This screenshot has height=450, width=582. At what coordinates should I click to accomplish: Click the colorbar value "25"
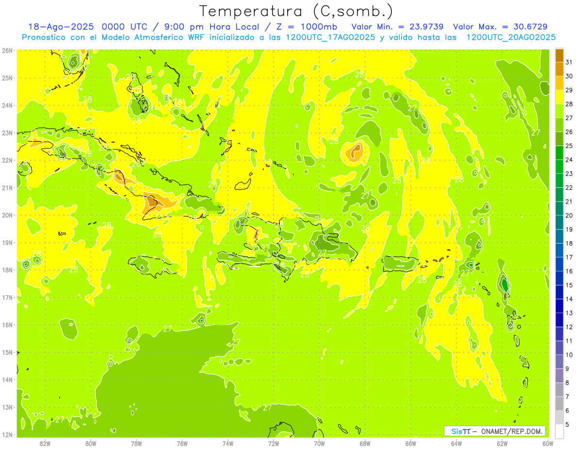pyautogui.click(x=569, y=146)
